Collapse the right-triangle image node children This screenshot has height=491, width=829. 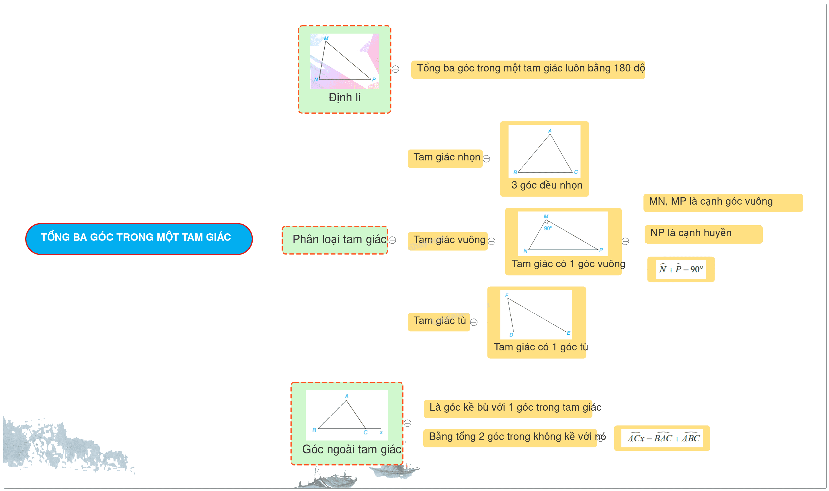click(625, 242)
